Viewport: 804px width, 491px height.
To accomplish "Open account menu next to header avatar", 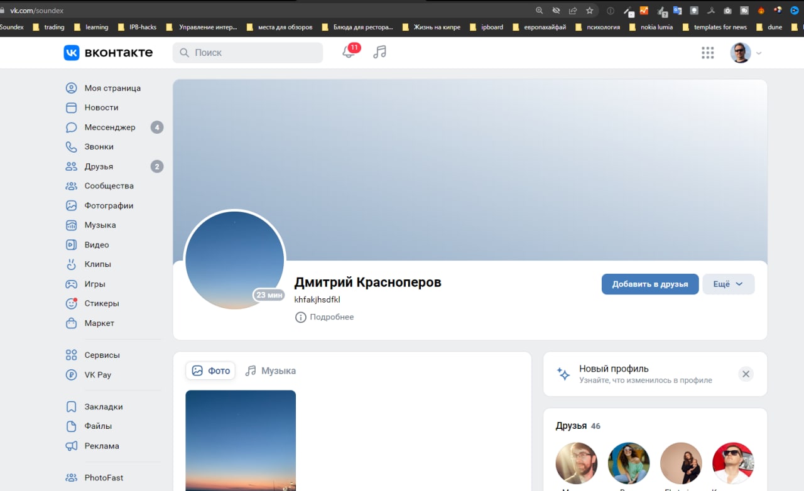I will coord(759,53).
